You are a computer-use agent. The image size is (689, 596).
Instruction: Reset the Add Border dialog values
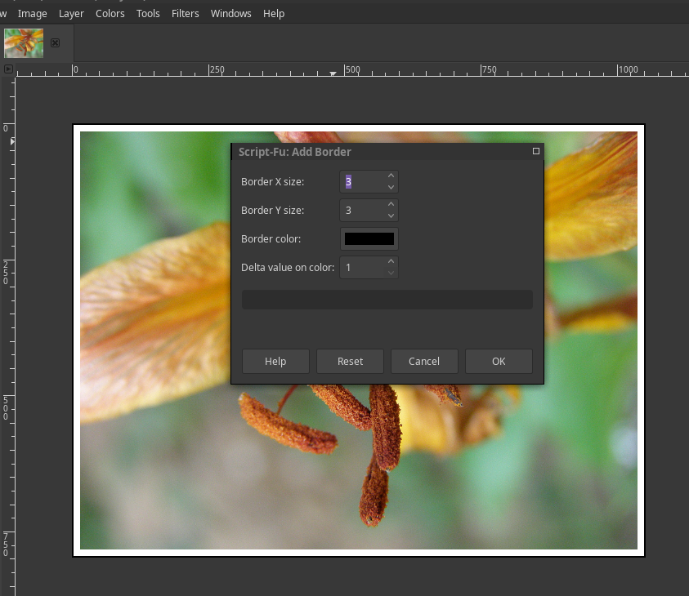[350, 361]
